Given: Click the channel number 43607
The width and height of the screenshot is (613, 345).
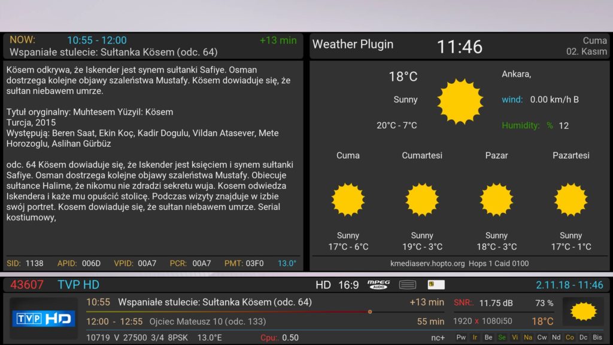Looking at the screenshot, I should click(x=27, y=285).
